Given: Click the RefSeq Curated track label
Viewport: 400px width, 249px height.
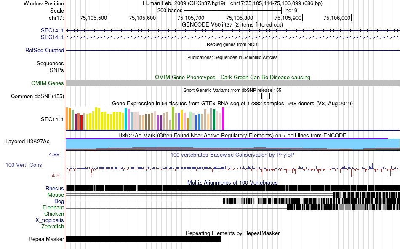Looking at the screenshot, I should pos(44,50).
